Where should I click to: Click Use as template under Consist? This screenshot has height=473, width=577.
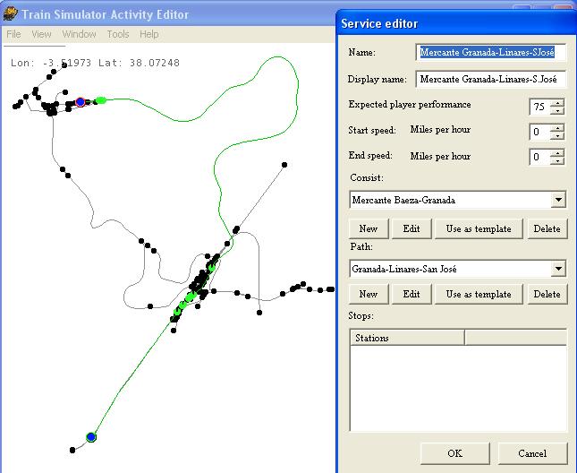pyautogui.click(x=479, y=228)
